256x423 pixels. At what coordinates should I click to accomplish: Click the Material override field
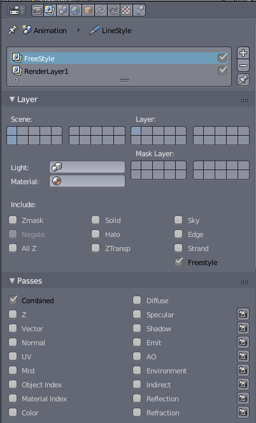(87, 182)
